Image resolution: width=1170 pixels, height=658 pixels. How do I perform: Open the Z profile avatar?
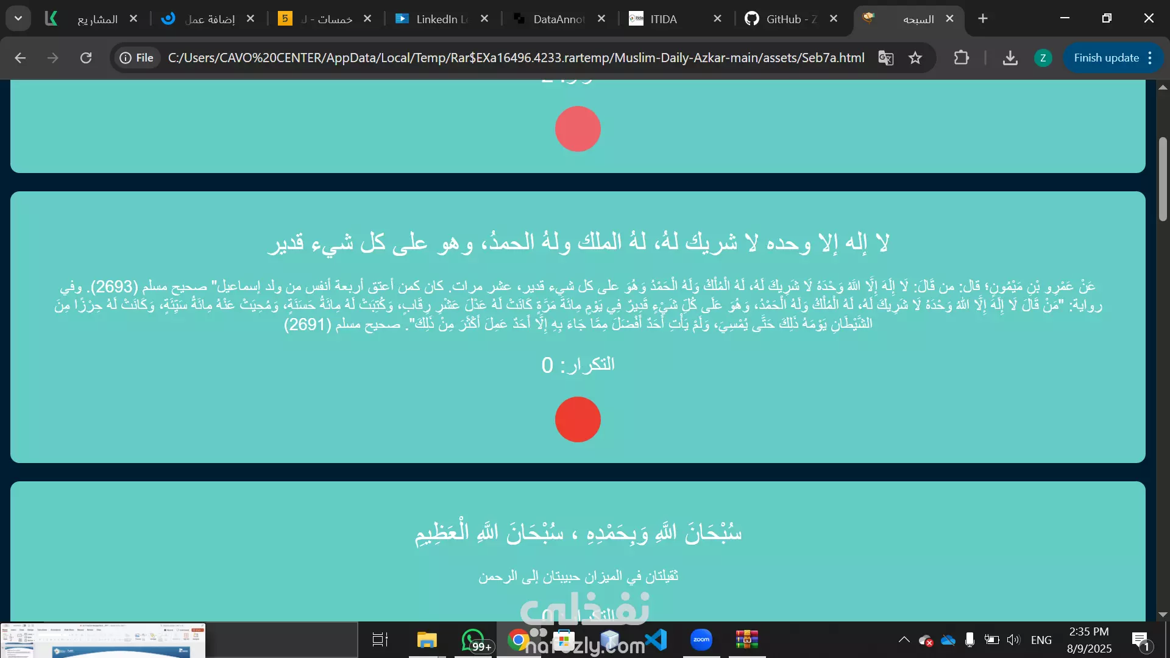coord(1043,58)
